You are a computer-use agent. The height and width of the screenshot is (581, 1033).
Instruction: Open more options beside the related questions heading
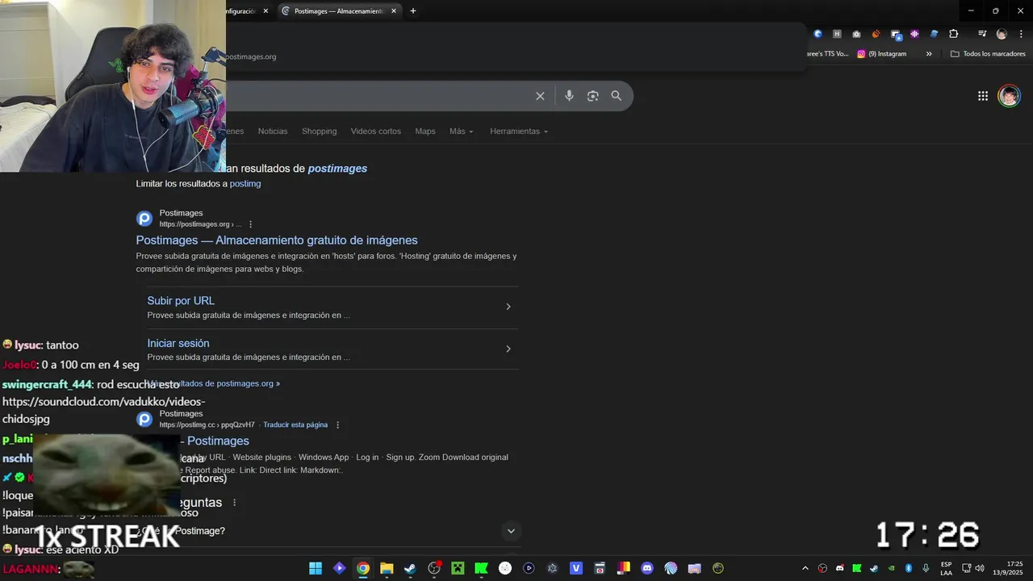point(235,503)
